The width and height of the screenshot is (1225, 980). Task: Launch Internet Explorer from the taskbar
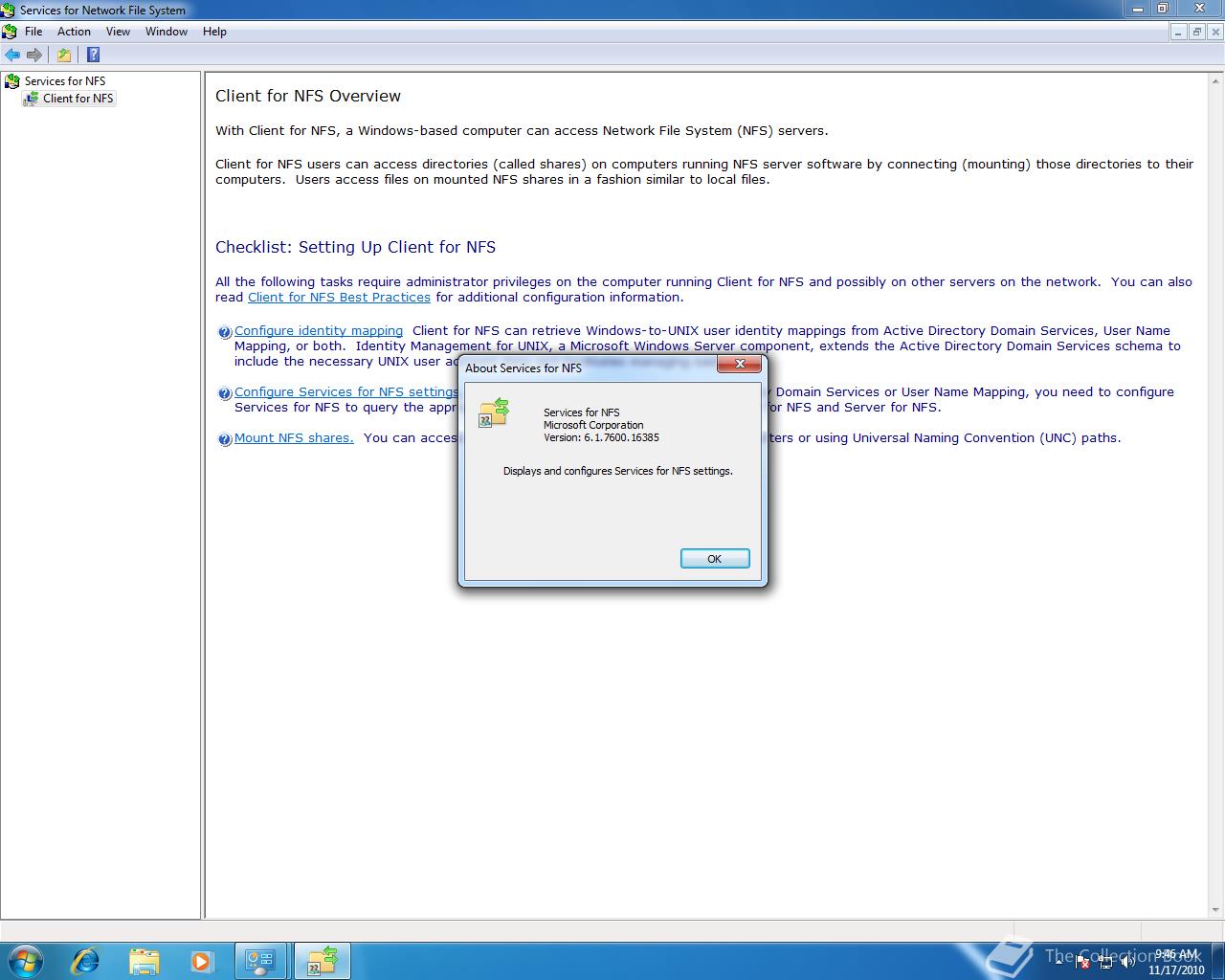pyautogui.click(x=85, y=960)
